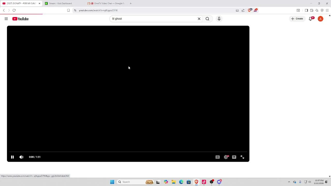Open the Windows Start menu
Image resolution: width=331 pixels, height=186 pixels.
[112, 182]
